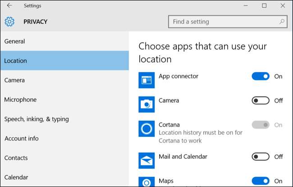Click the search magnifier icon
Screen dimensions: 293x187
coord(282,22)
